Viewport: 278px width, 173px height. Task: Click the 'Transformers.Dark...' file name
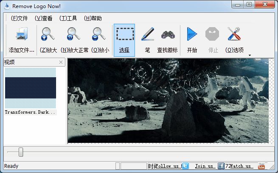pos(30,112)
